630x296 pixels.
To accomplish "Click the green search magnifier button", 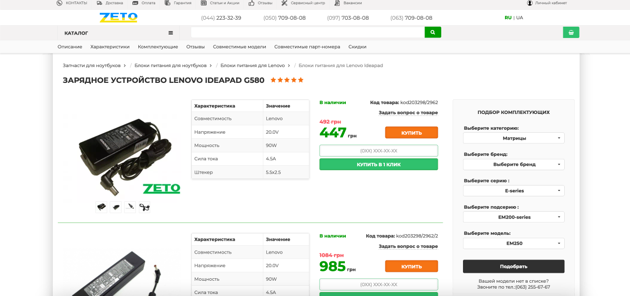I will pyautogui.click(x=432, y=32).
